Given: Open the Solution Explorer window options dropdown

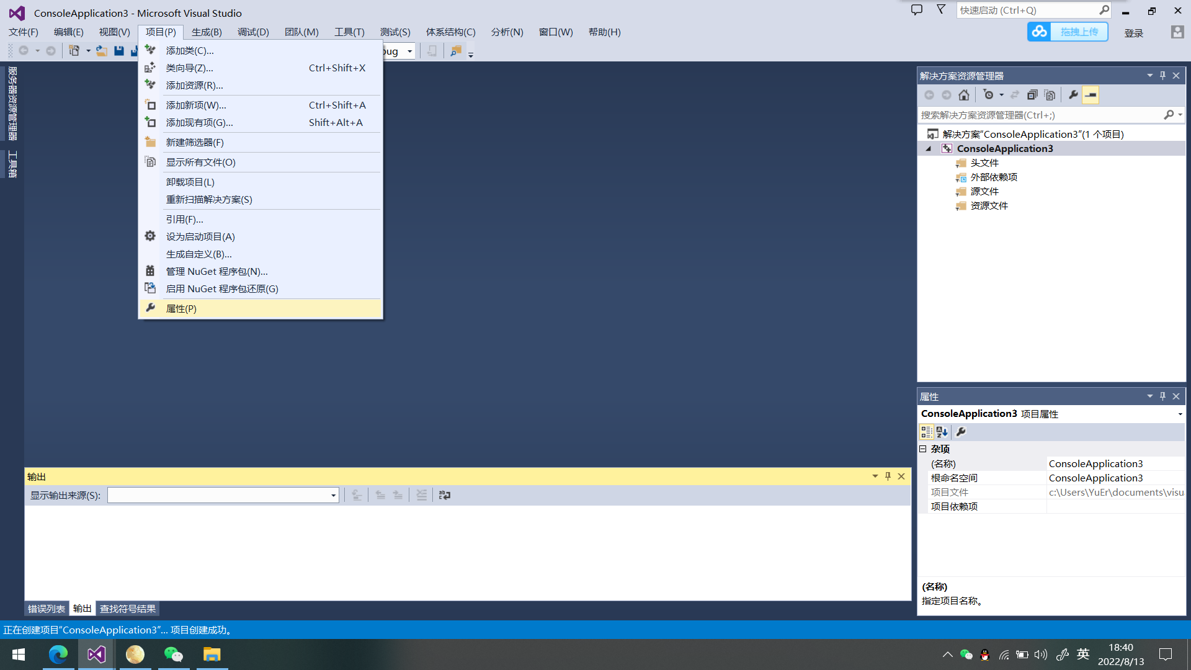Looking at the screenshot, I should point(1150,75).
